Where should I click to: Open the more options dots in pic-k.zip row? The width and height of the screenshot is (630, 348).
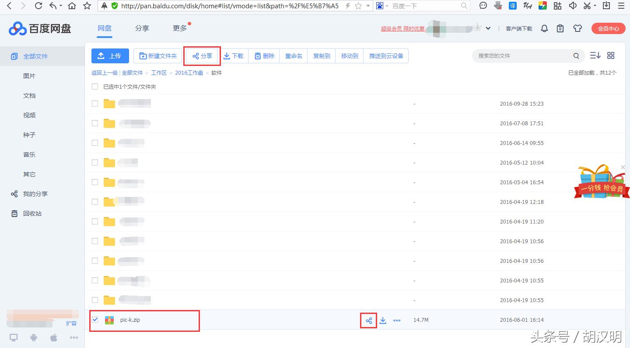pos(397,320)
